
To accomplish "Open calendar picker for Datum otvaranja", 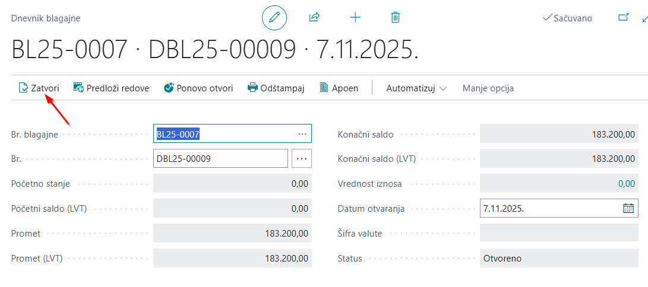I will [x=628, y=208].
